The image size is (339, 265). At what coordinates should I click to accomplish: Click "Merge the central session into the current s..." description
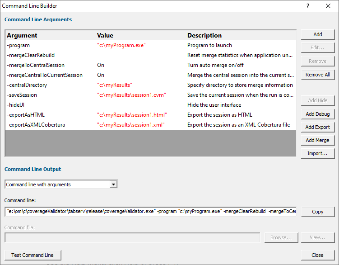[x=241, y=75]
